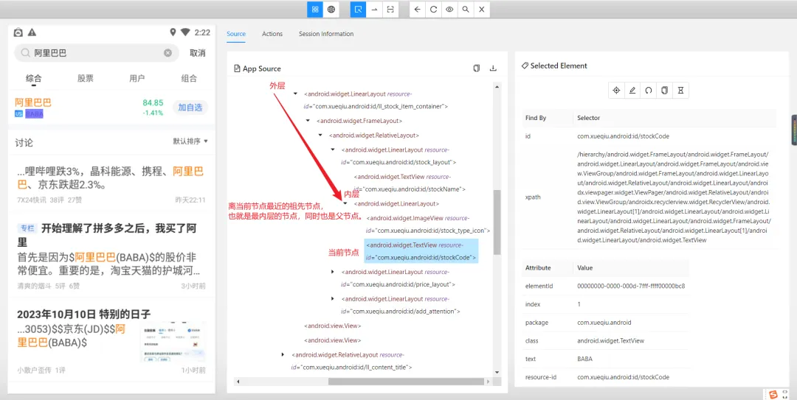Quit session with the X toolbar icon
The height and width of the screenshot is (400, 797).
point(481,9)
